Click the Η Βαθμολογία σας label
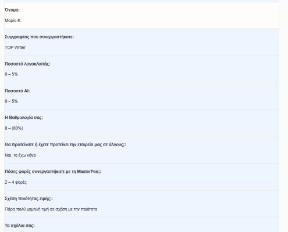Viewport: 288px width, 232px height. [x=24, y=118]
